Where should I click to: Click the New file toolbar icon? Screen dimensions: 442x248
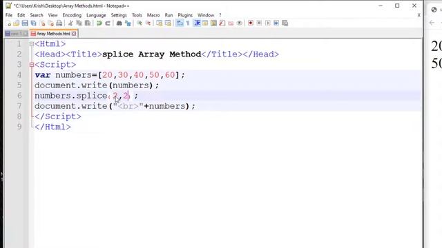pos(8,23)
